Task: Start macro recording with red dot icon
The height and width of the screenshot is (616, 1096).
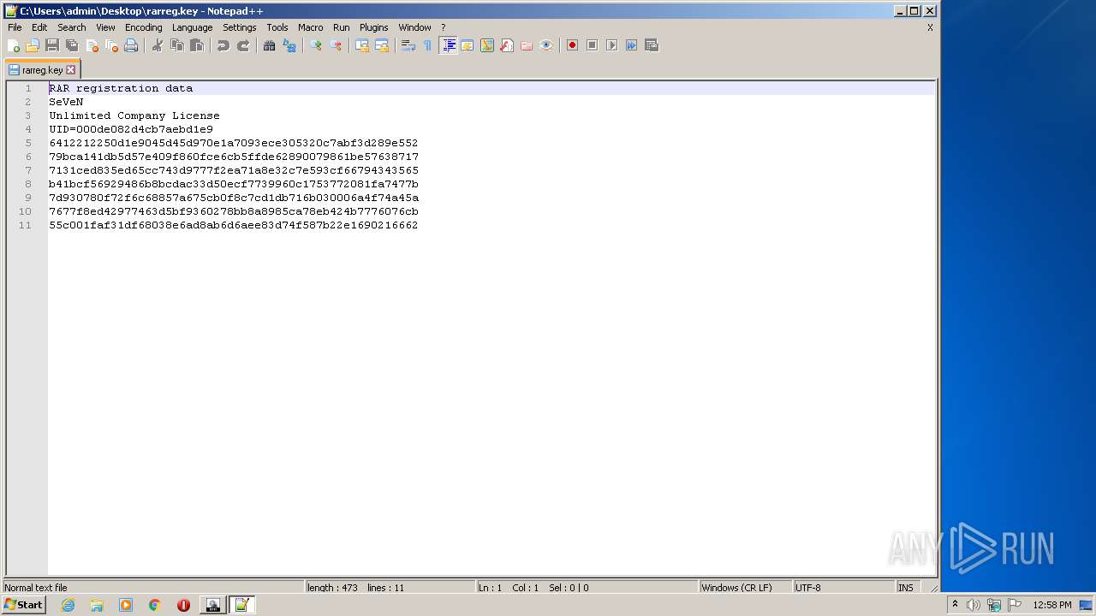Action: (572, 45)
